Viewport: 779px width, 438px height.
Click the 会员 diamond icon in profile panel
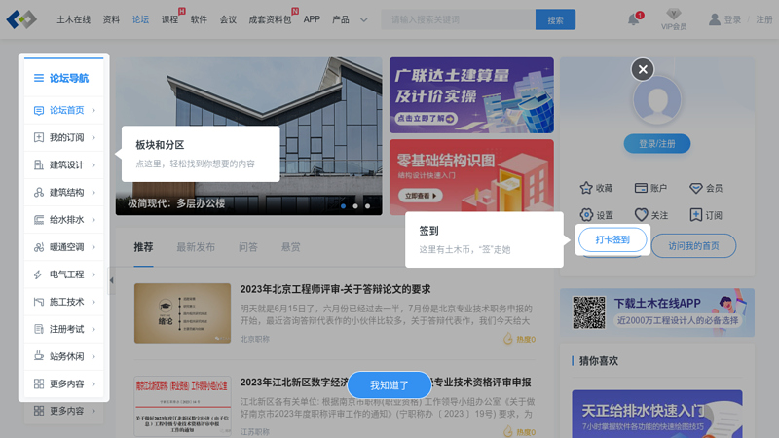point(696,188)
